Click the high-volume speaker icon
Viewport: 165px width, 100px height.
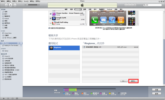point(39,5)
